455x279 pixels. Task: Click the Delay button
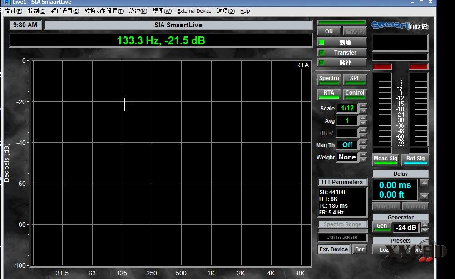click(x=401, y=174)
